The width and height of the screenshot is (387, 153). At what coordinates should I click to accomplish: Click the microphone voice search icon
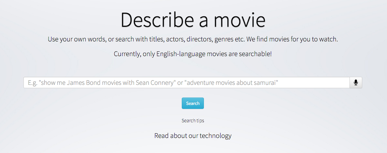[356, 83]
